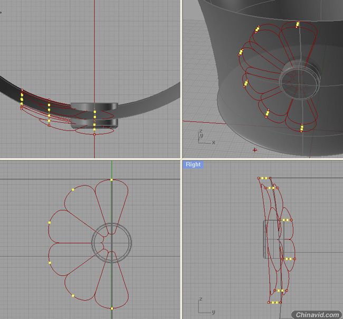This screenshot has height=319, width=343.
Task: Click the z-y axis icon in the Right viewport
Action: click(207, 306)
